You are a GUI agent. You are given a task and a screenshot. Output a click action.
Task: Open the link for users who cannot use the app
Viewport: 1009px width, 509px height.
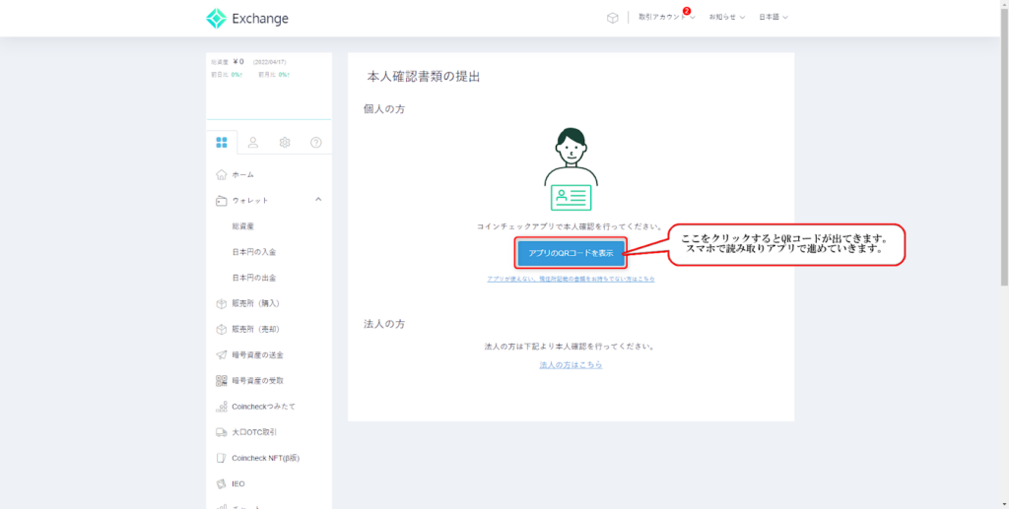click(x=571, y=279)
